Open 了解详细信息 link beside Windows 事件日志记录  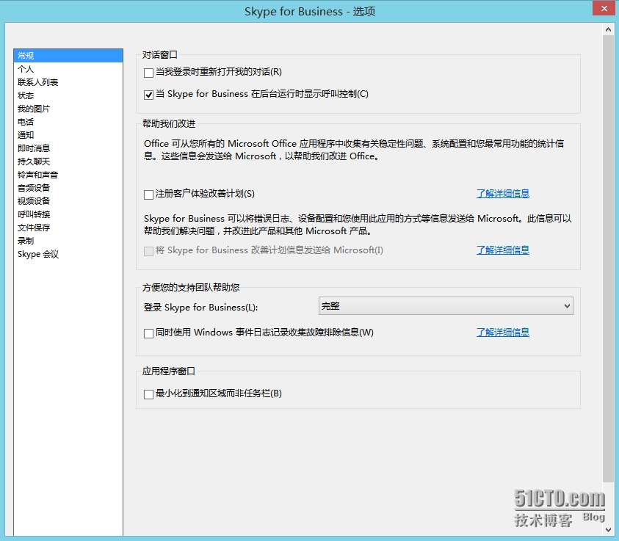pos(502,333)
